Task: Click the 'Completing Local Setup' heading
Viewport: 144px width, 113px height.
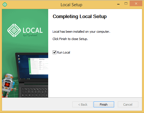Action: tap(80, 16)
